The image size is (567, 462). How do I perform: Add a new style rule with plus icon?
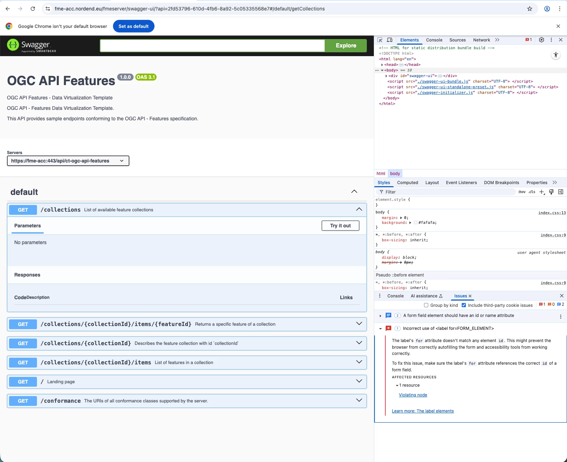tap(542, 192)
